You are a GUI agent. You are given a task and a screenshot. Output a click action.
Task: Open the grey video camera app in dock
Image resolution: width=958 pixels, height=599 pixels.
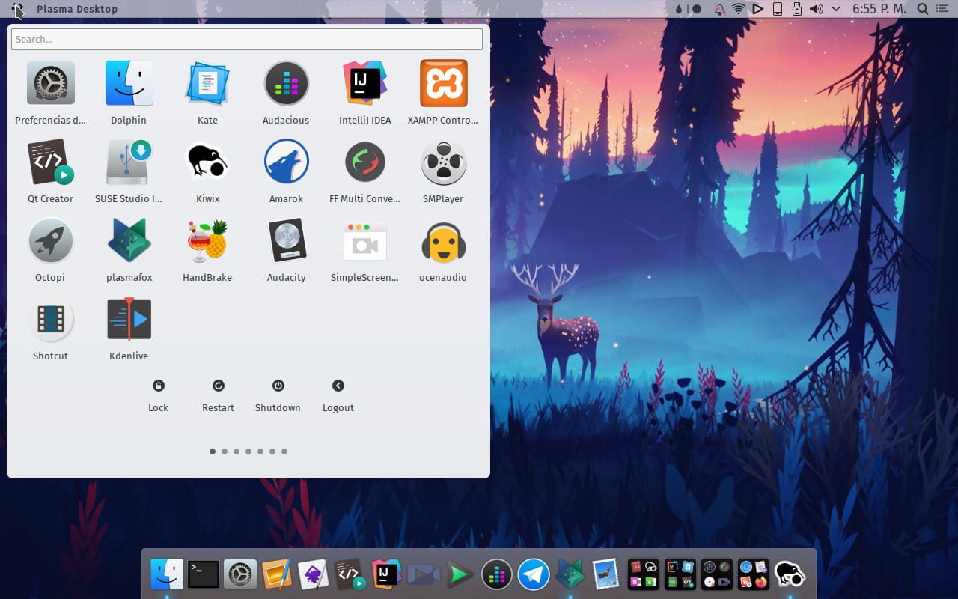point(424,574)
